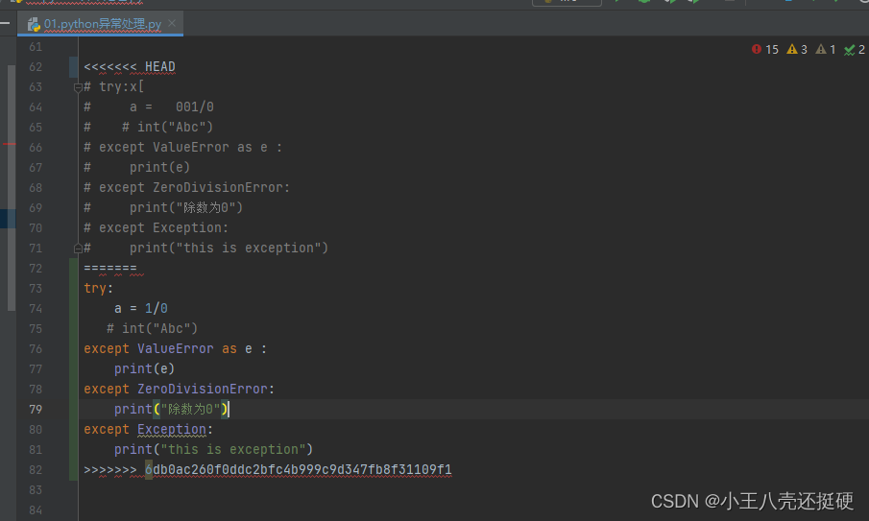Click '# except Exception:' comment line

tap(156, 227)
